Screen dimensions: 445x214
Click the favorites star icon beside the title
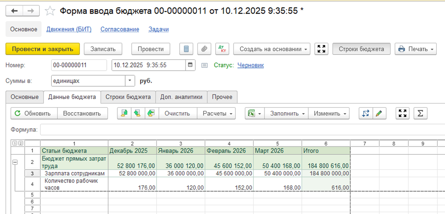[51, 11]
